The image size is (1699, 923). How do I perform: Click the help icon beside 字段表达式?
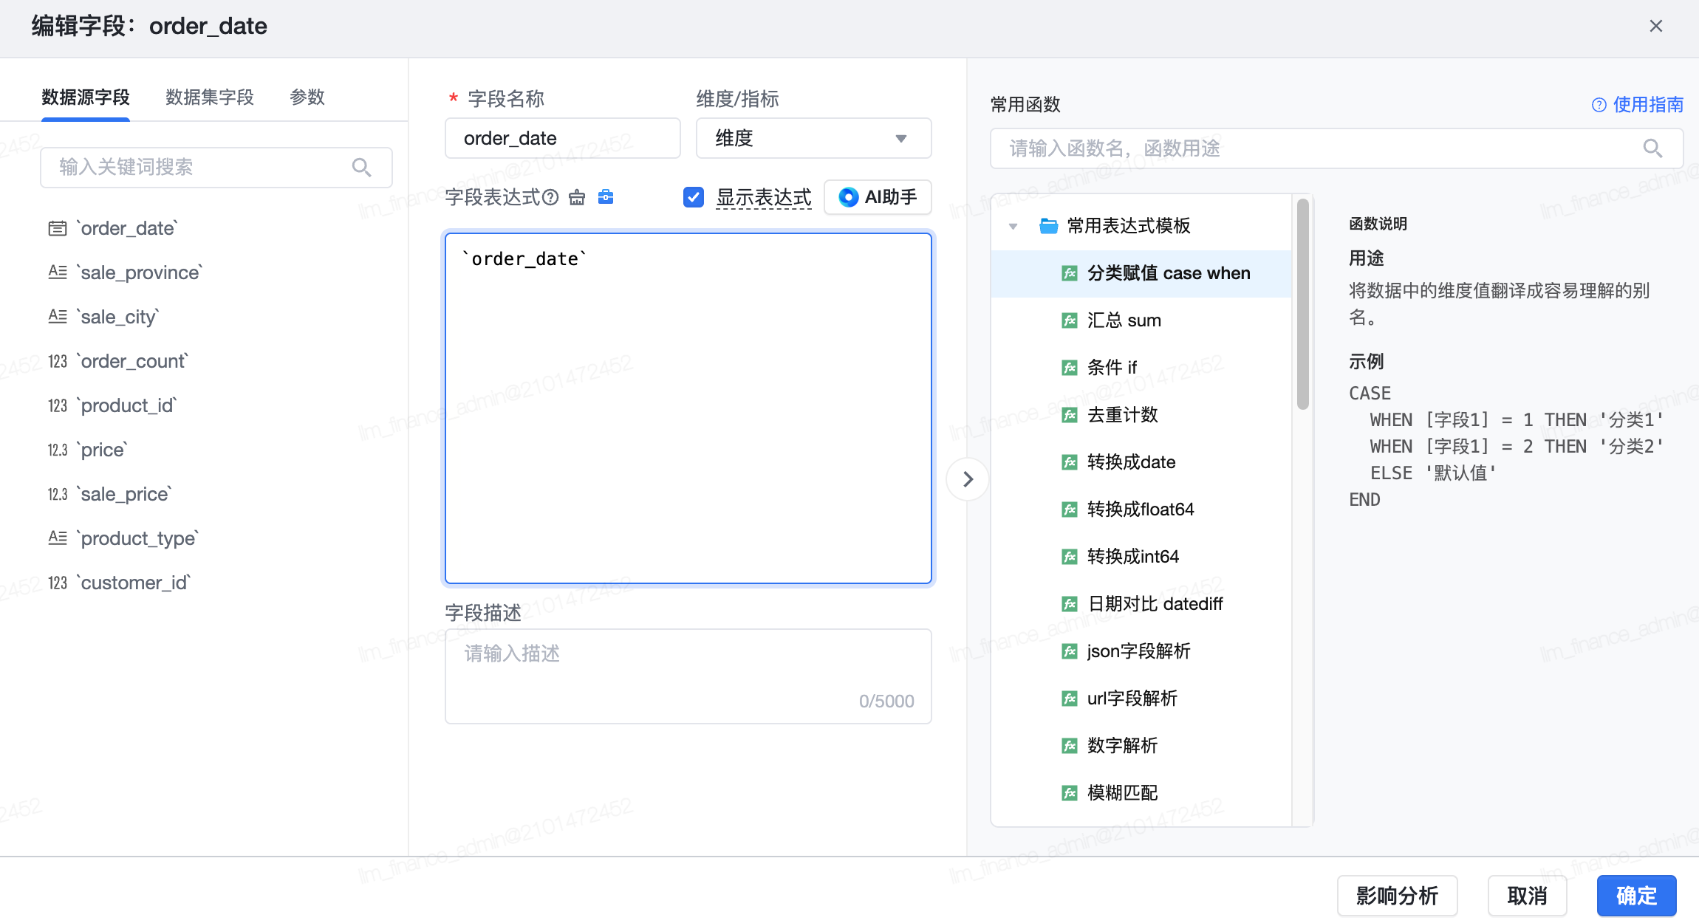click(550, 197)
